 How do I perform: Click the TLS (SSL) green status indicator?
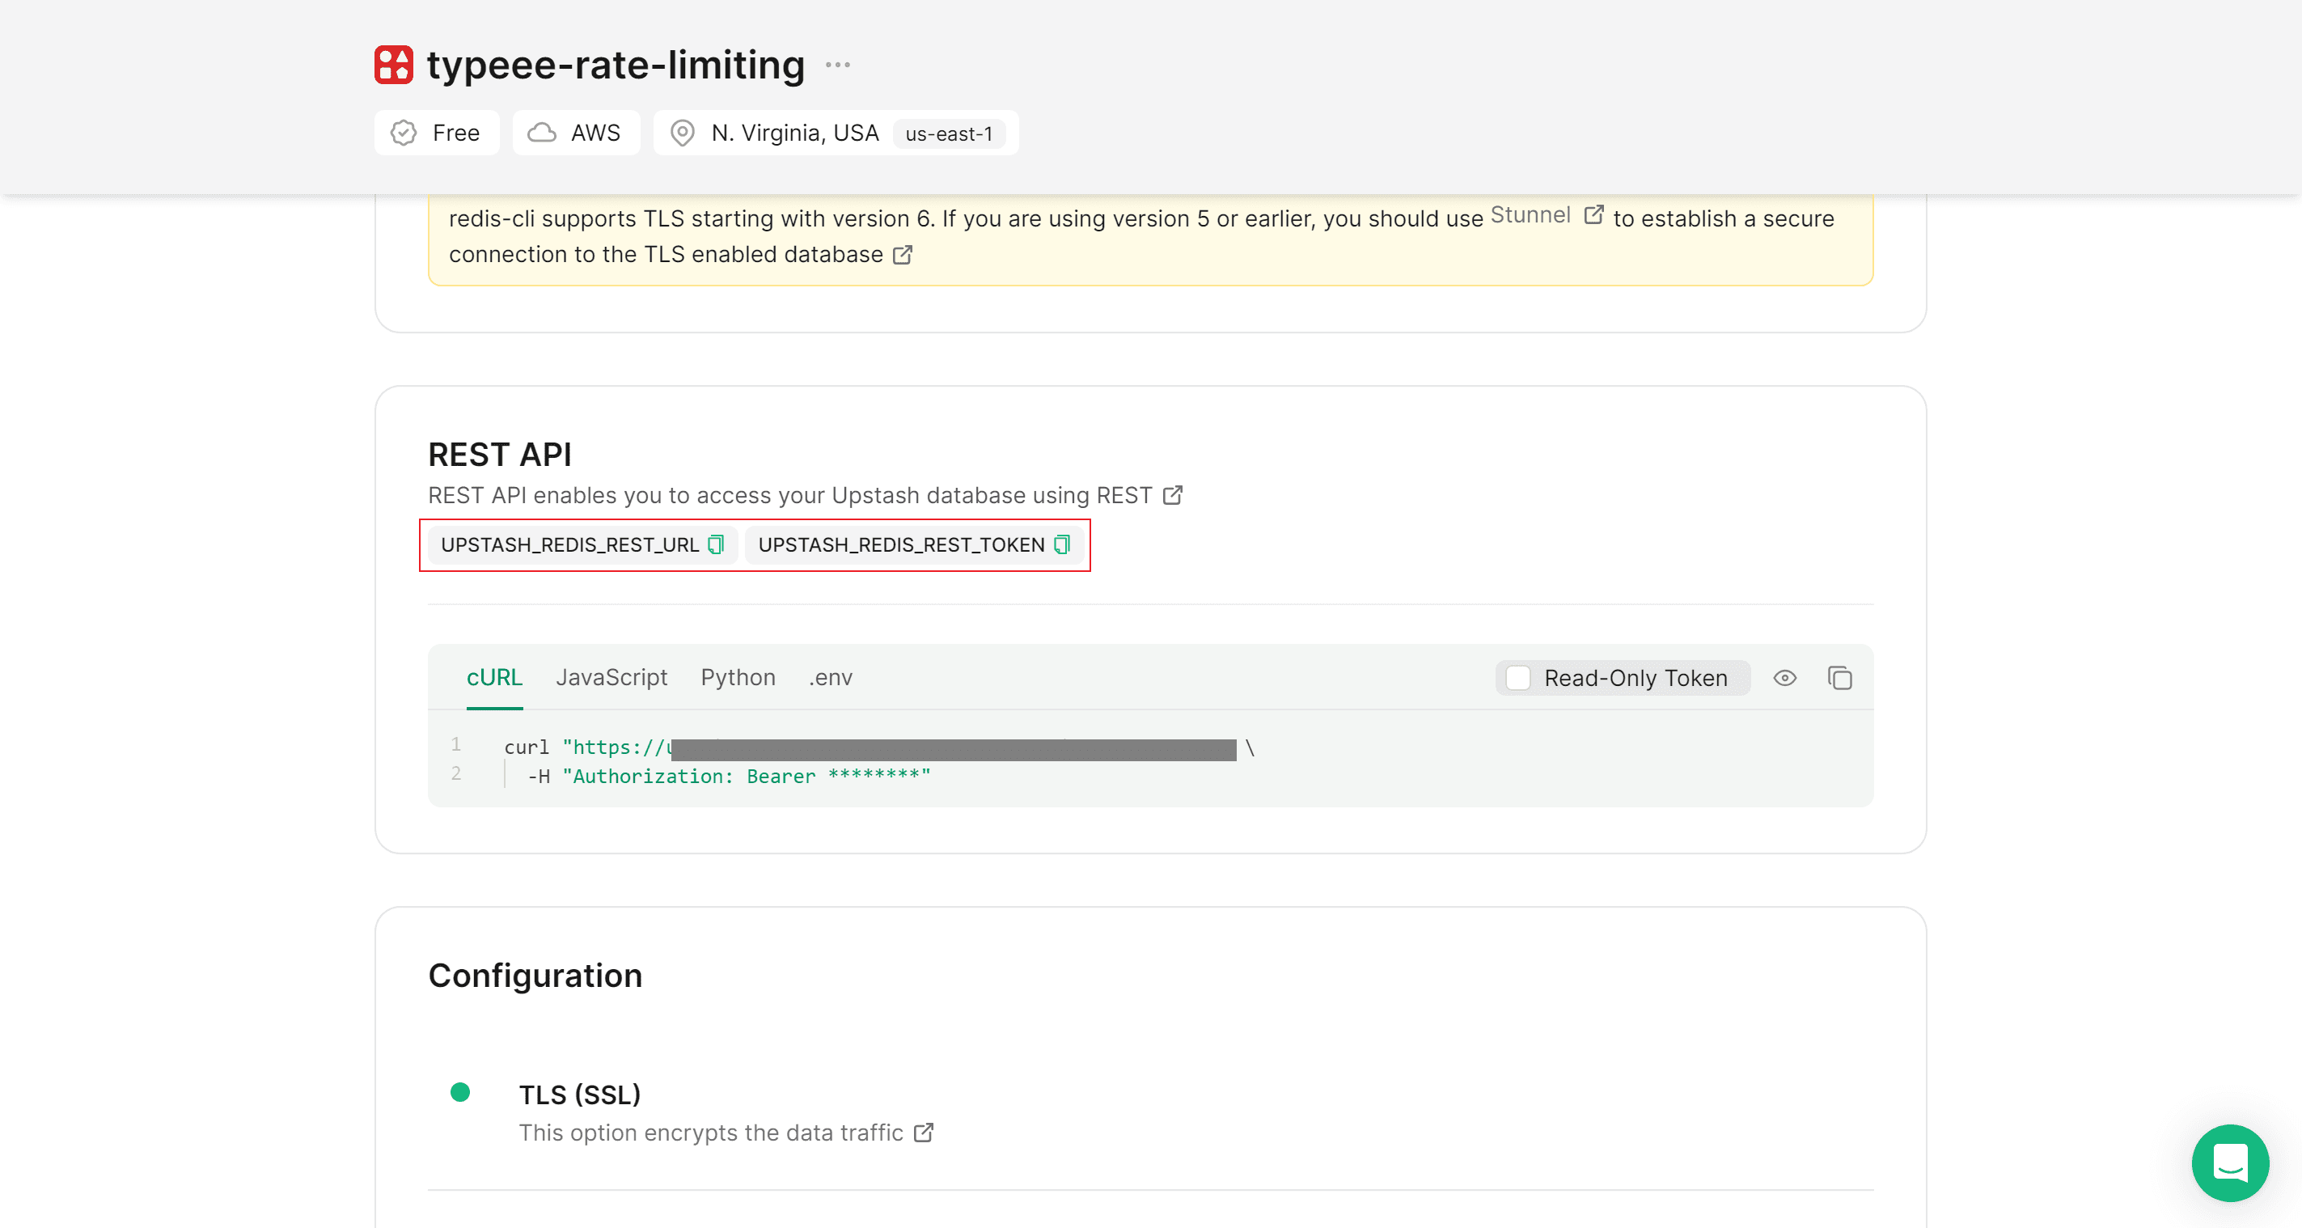click(x=460, y=1092)
